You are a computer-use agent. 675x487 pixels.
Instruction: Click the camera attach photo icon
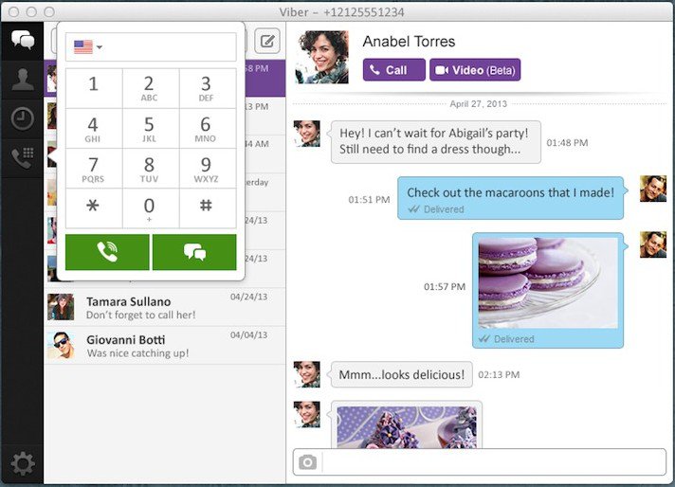click(307, 462)
